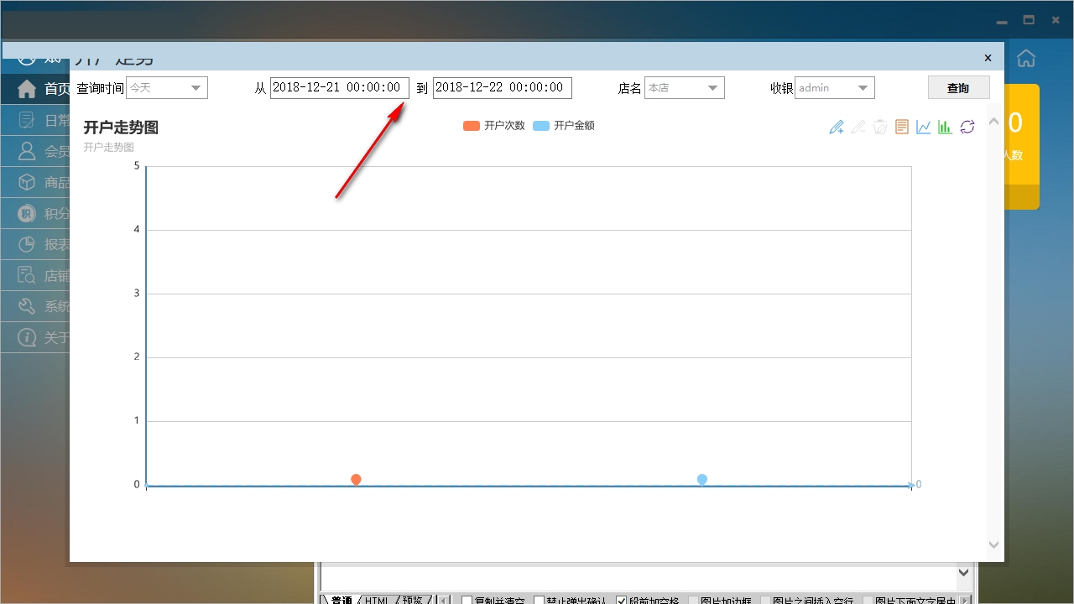Viewport: 1074px width, 604px height.
Task: Toggle 图片之间插入空行 checkbox in editor window
Action: pos(765,601)
